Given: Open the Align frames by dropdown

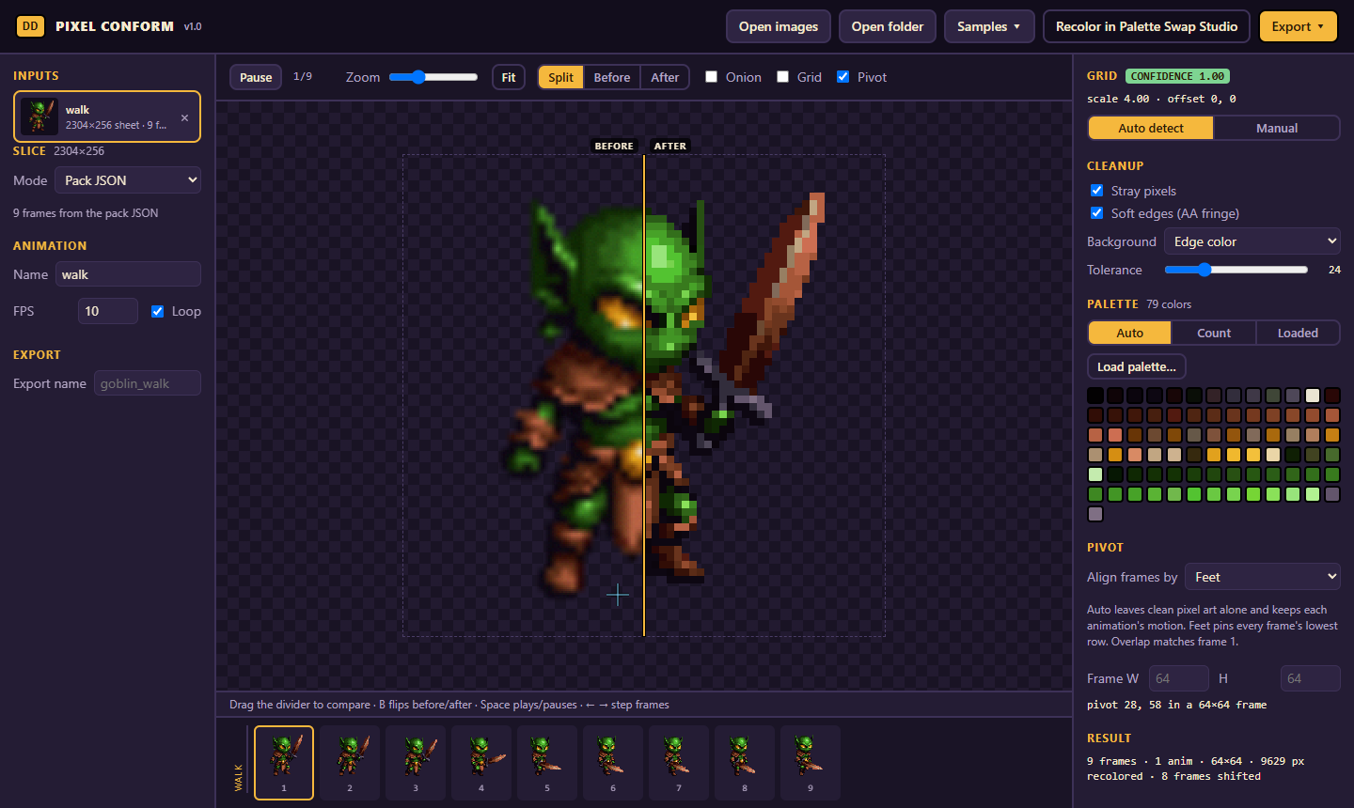Looking at the screenshot, I should pyautogui.click(x=1263, y=577).
